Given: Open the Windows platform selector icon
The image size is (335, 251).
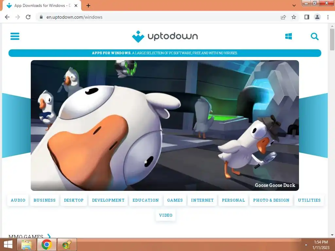Looking at the screenshot, I should tap(289, 36).
